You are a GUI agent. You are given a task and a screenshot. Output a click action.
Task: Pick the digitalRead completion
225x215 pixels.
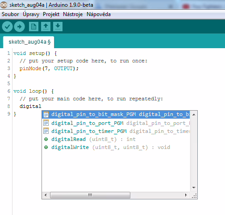[x=116, y=139]
